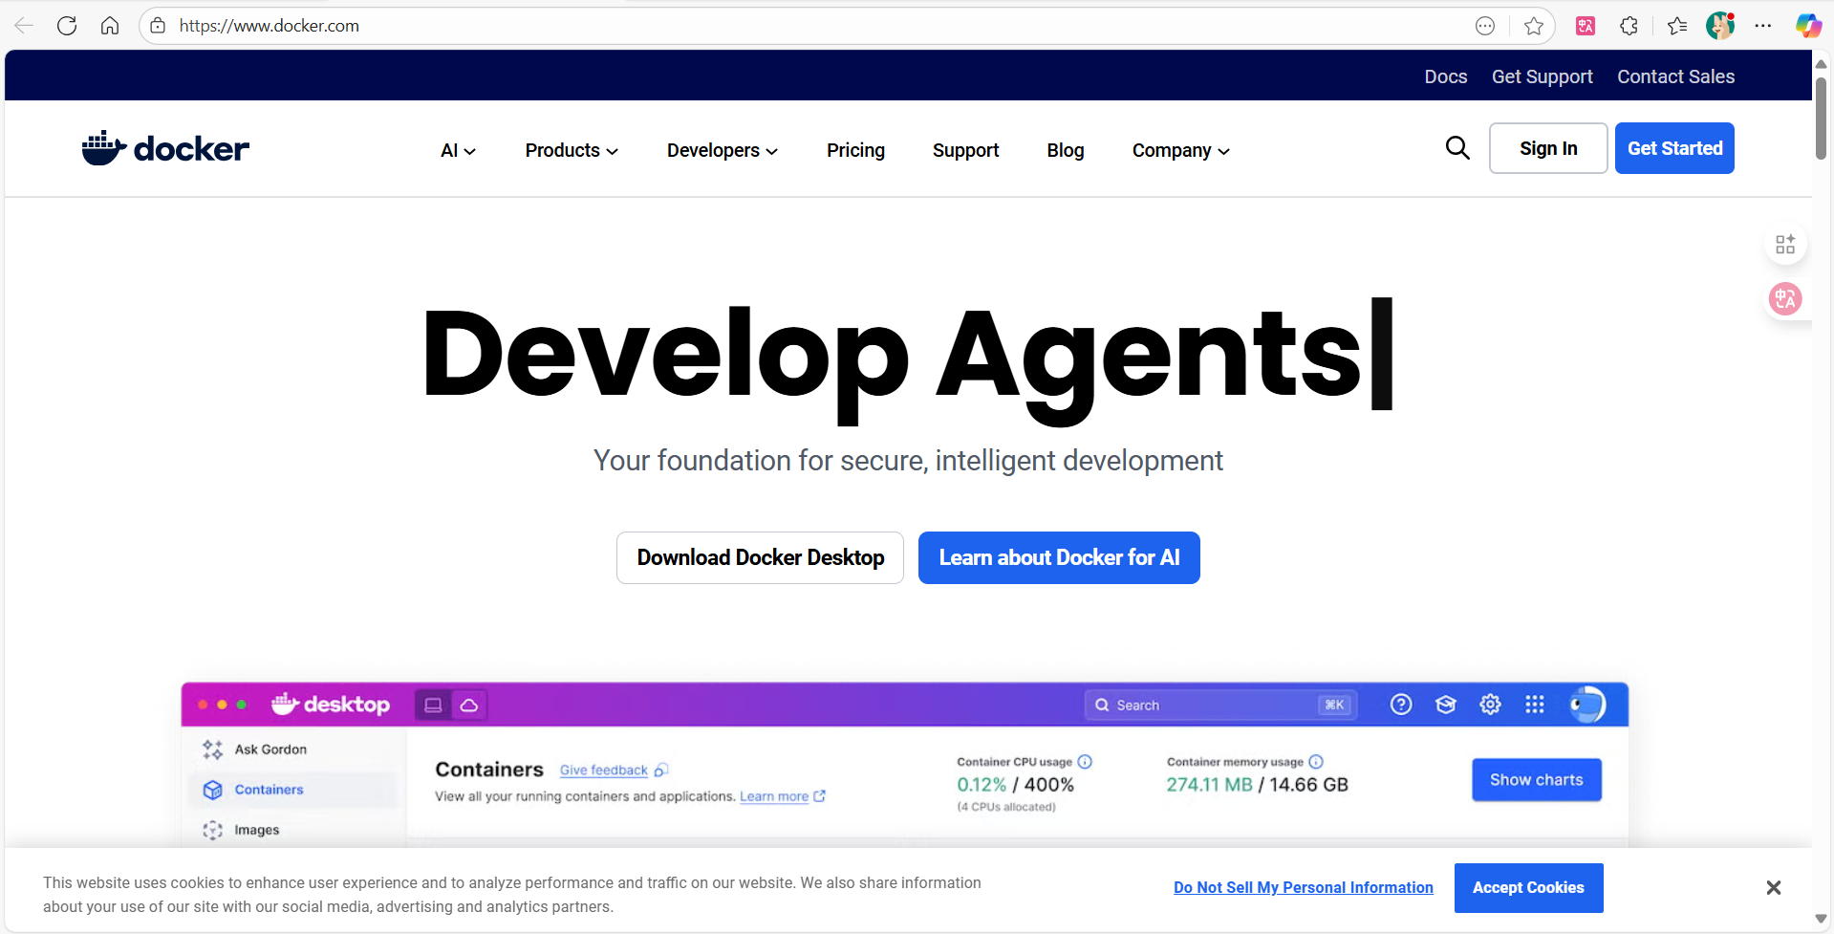
Task: Open Docs in top bar
Action: [x=1446, y=76]
